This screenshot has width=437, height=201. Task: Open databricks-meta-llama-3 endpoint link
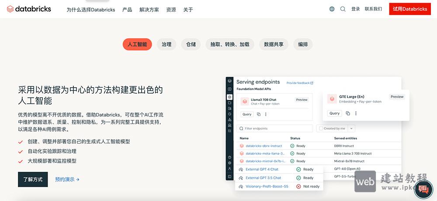point(265,153)
